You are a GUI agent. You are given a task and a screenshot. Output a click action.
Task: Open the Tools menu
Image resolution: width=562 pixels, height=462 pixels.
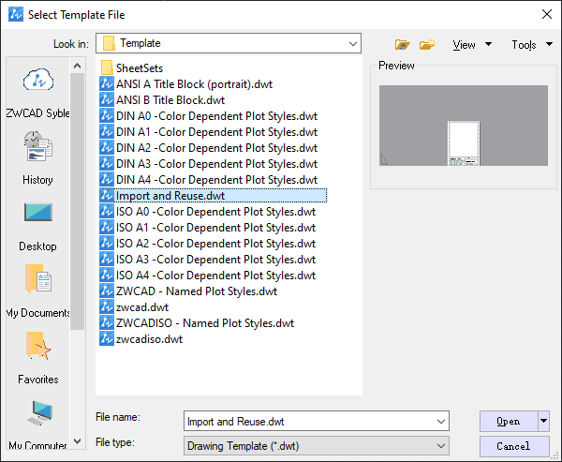coord(532,44)
